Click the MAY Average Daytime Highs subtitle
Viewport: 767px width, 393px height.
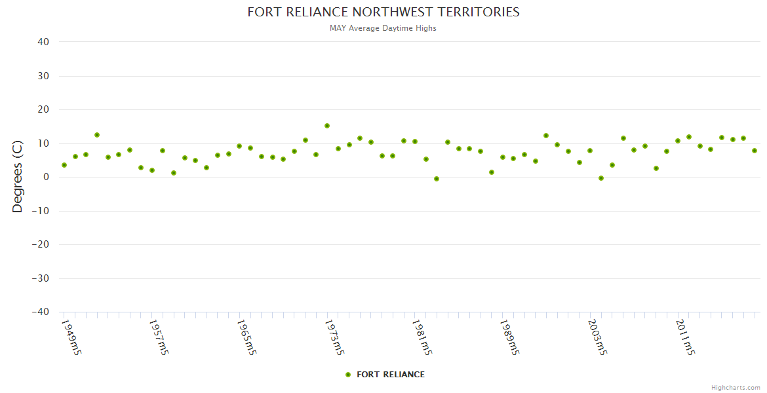tap(383, 28)
